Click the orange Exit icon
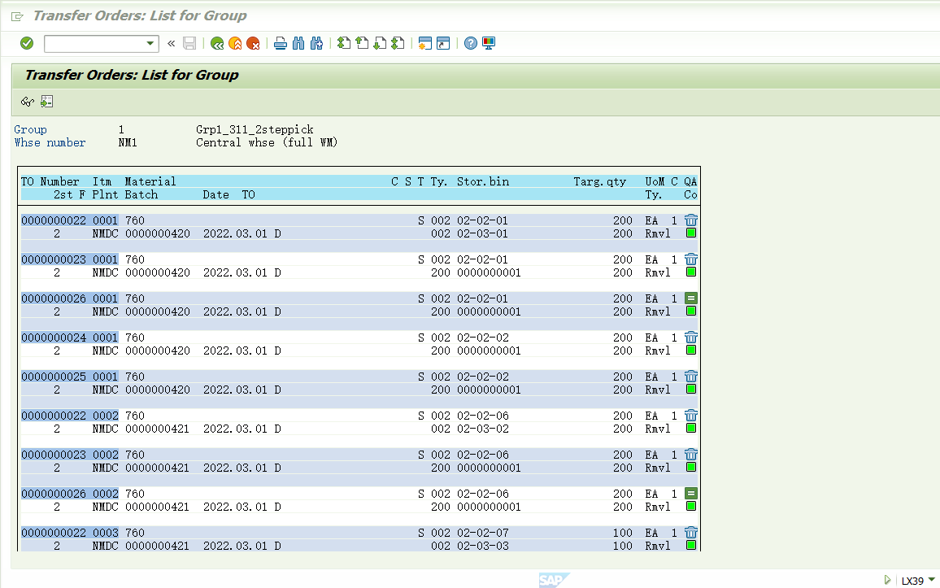Screen dimensions: 940x588 tap(235, 43)
